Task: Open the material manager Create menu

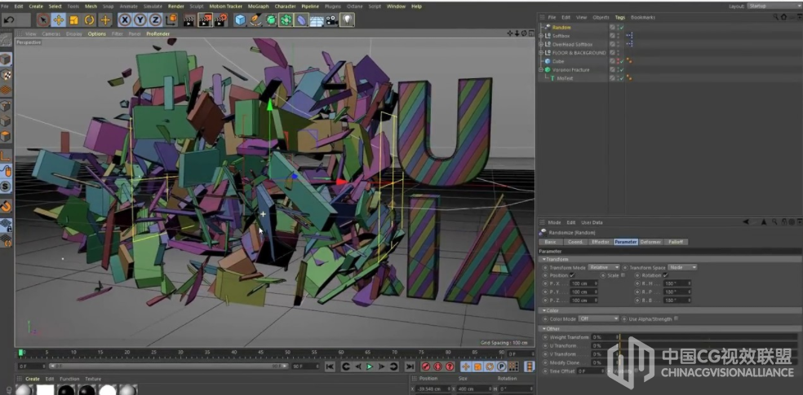Action: click(x=33, y=380)
